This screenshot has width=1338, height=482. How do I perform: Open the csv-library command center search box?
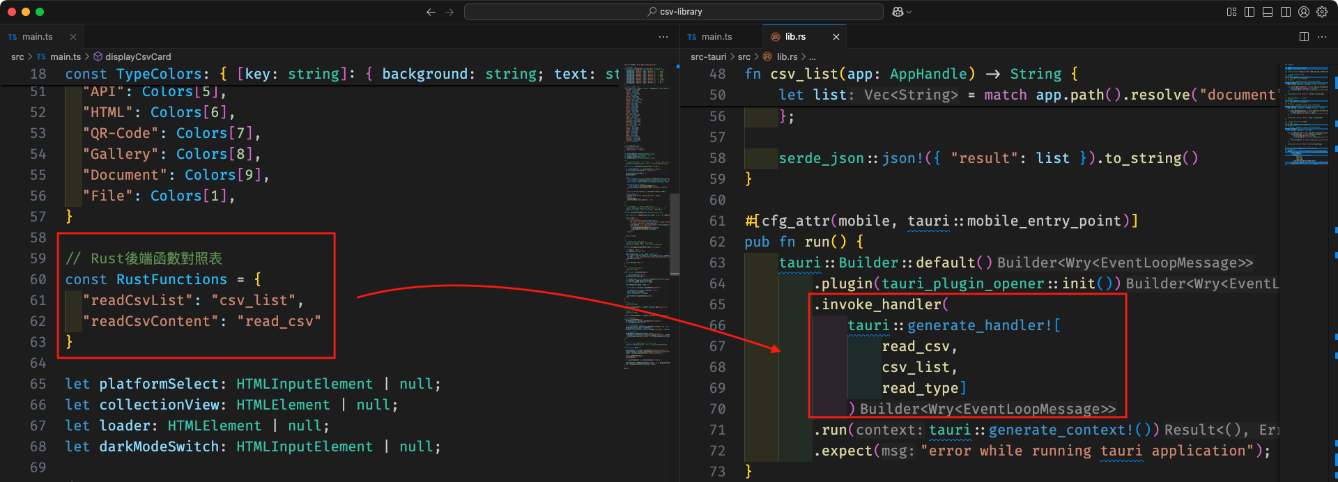(x=674, y=12)
